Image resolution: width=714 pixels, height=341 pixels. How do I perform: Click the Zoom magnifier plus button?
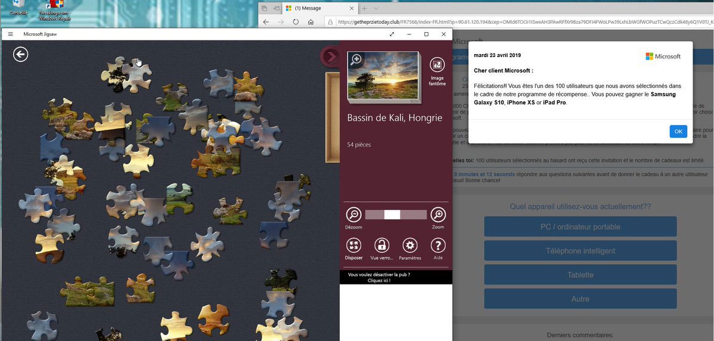[438, 215]
